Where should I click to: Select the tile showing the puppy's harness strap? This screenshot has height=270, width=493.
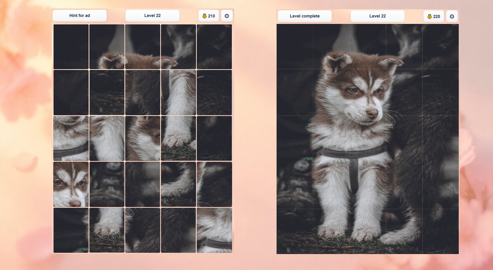71,138
